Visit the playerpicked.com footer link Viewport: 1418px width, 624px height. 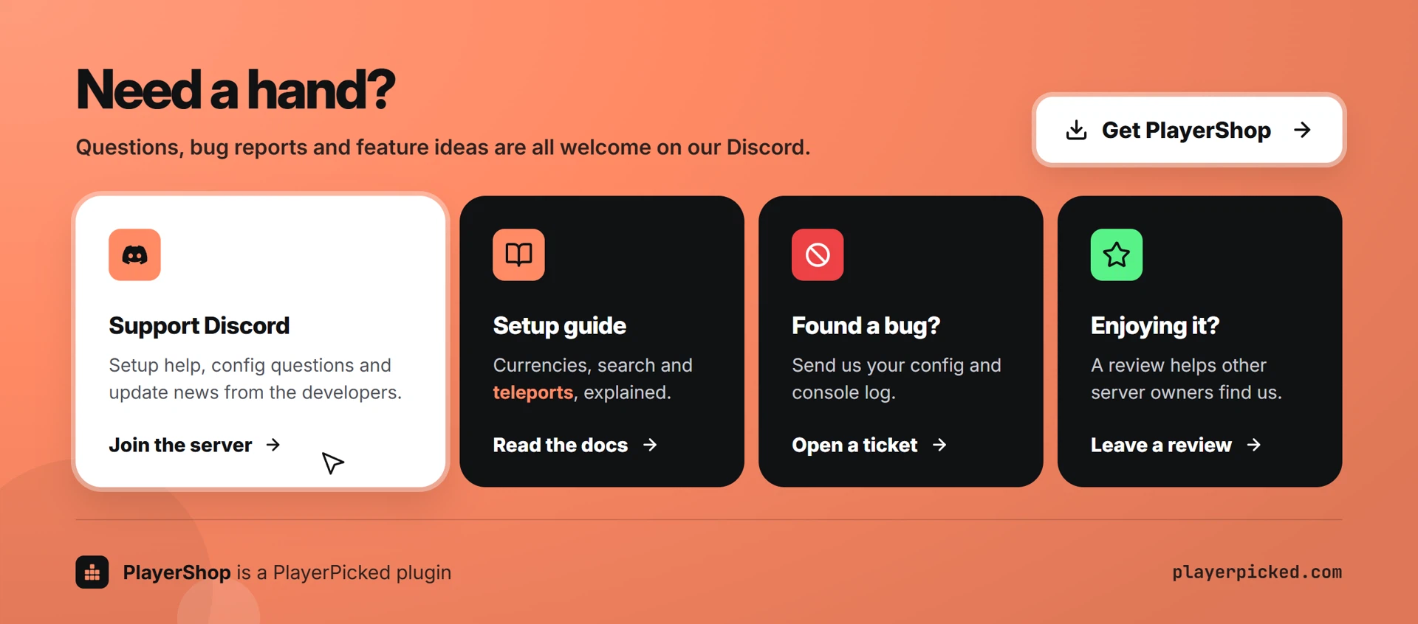coord(1257,572)
